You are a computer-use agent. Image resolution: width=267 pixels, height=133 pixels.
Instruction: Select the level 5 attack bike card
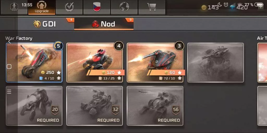coord(34,63)
